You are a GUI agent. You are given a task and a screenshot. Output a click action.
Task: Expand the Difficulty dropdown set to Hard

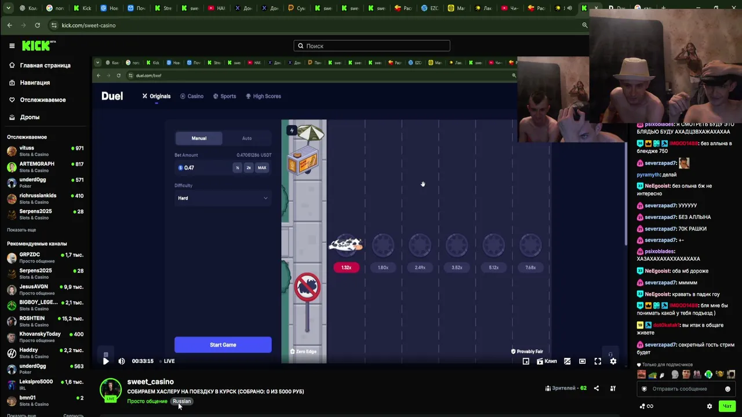[x=223, y=198]
